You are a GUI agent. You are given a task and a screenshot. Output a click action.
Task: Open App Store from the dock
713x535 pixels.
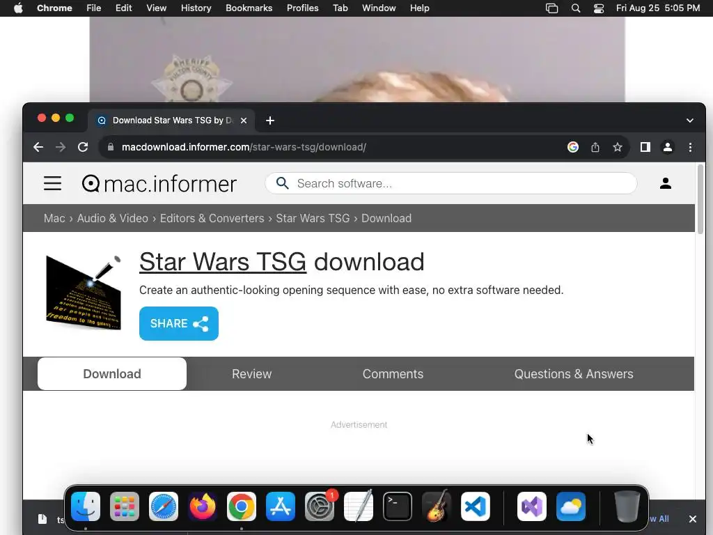point(281,506)
